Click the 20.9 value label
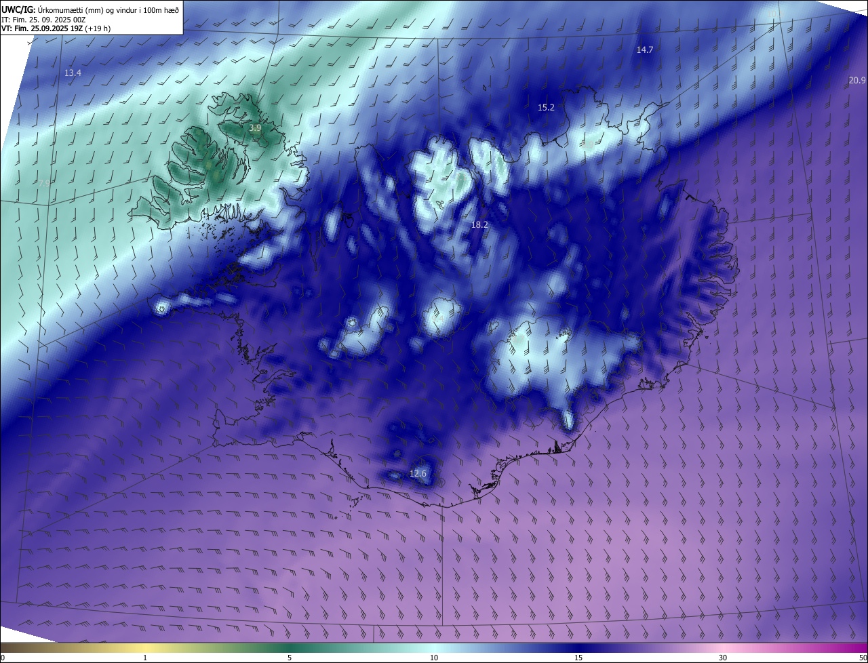 click(x=857, y=81)
